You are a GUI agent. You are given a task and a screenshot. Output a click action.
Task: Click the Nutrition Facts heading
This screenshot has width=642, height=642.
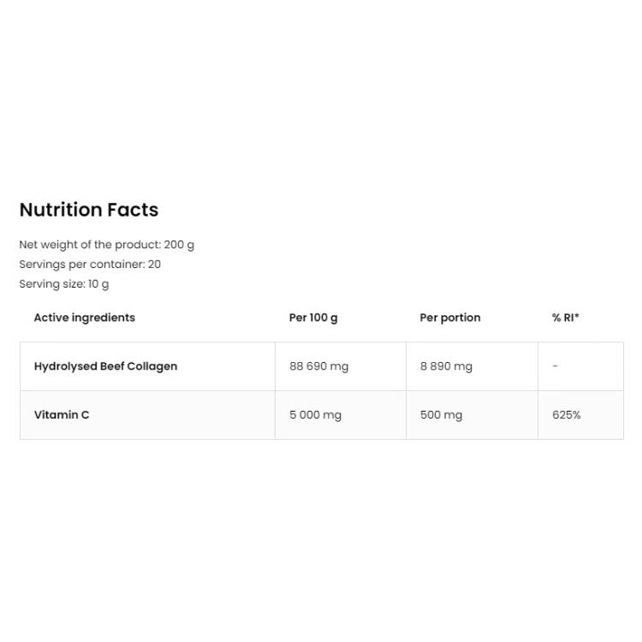point(89,210)
